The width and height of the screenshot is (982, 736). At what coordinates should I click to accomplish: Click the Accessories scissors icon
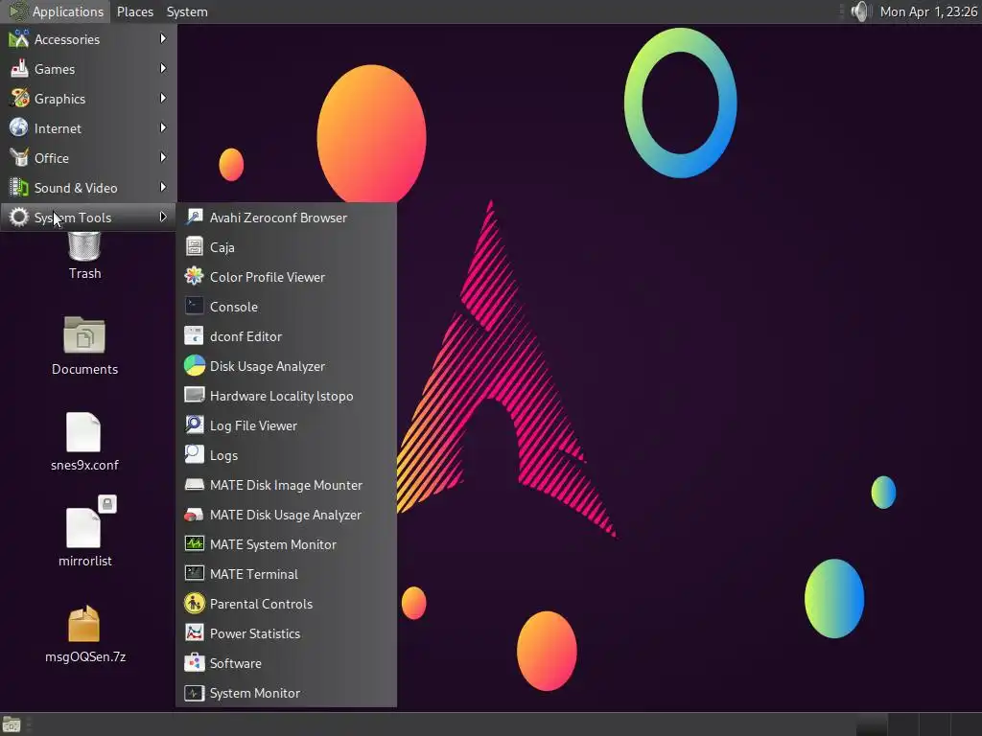click(x=19, y=38)
